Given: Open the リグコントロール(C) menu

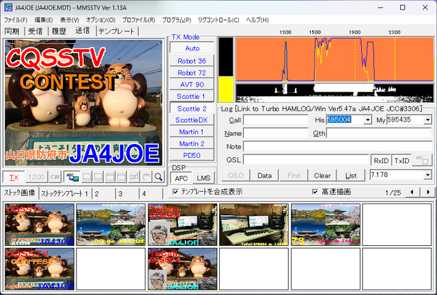Looking at the screenshot, I should coord(218,20).
